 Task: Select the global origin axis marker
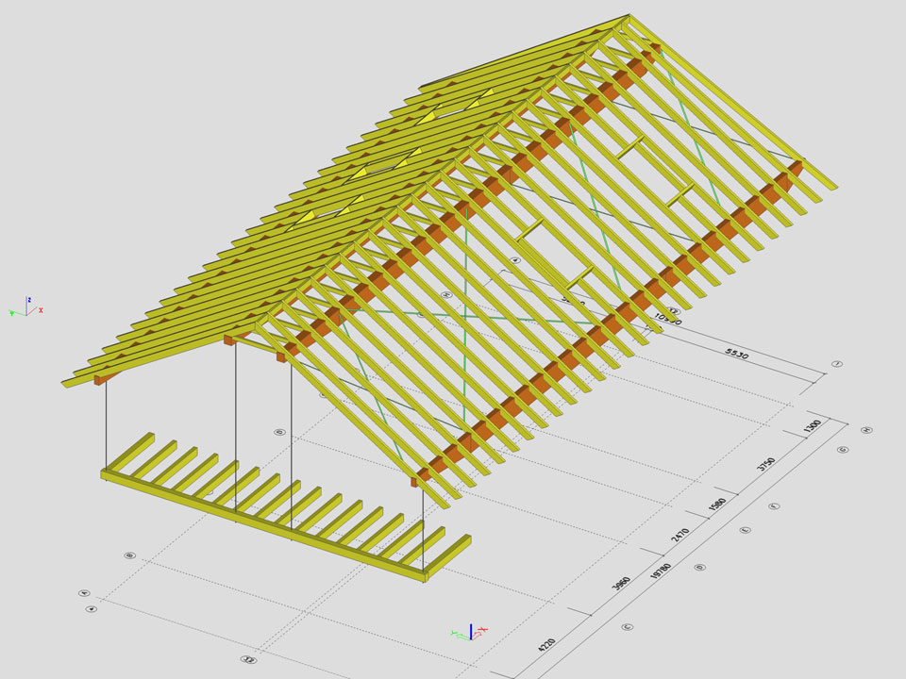point(470,631)
